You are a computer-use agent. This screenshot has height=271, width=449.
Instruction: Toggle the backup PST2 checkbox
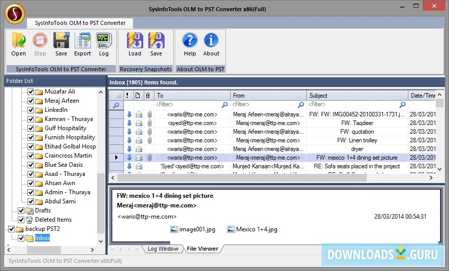tap(12, 229)
